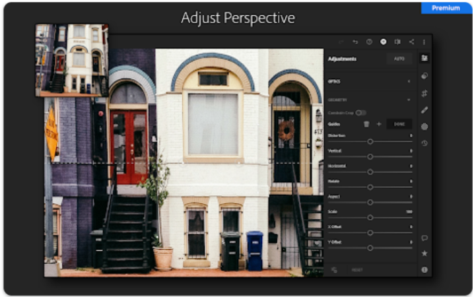Viewport: 474px width, 297px height.
Task: Click the Distortion slider handle
Action: tap(370, 141)
